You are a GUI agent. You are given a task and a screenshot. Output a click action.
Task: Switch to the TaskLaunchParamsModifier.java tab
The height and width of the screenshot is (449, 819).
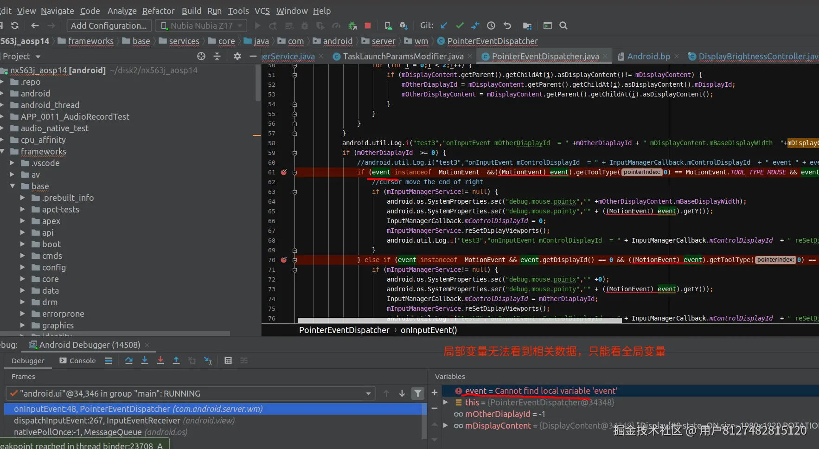click(x=403, y=56)
